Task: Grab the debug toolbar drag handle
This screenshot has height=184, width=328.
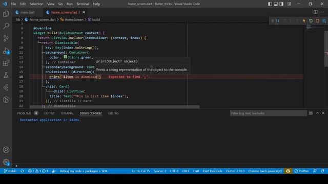Action: [x=272, y=21]
